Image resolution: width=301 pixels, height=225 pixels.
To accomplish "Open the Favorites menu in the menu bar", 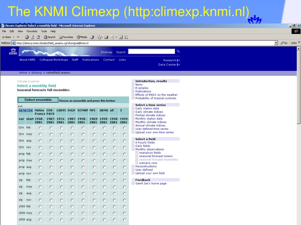I will click(32, 31).
